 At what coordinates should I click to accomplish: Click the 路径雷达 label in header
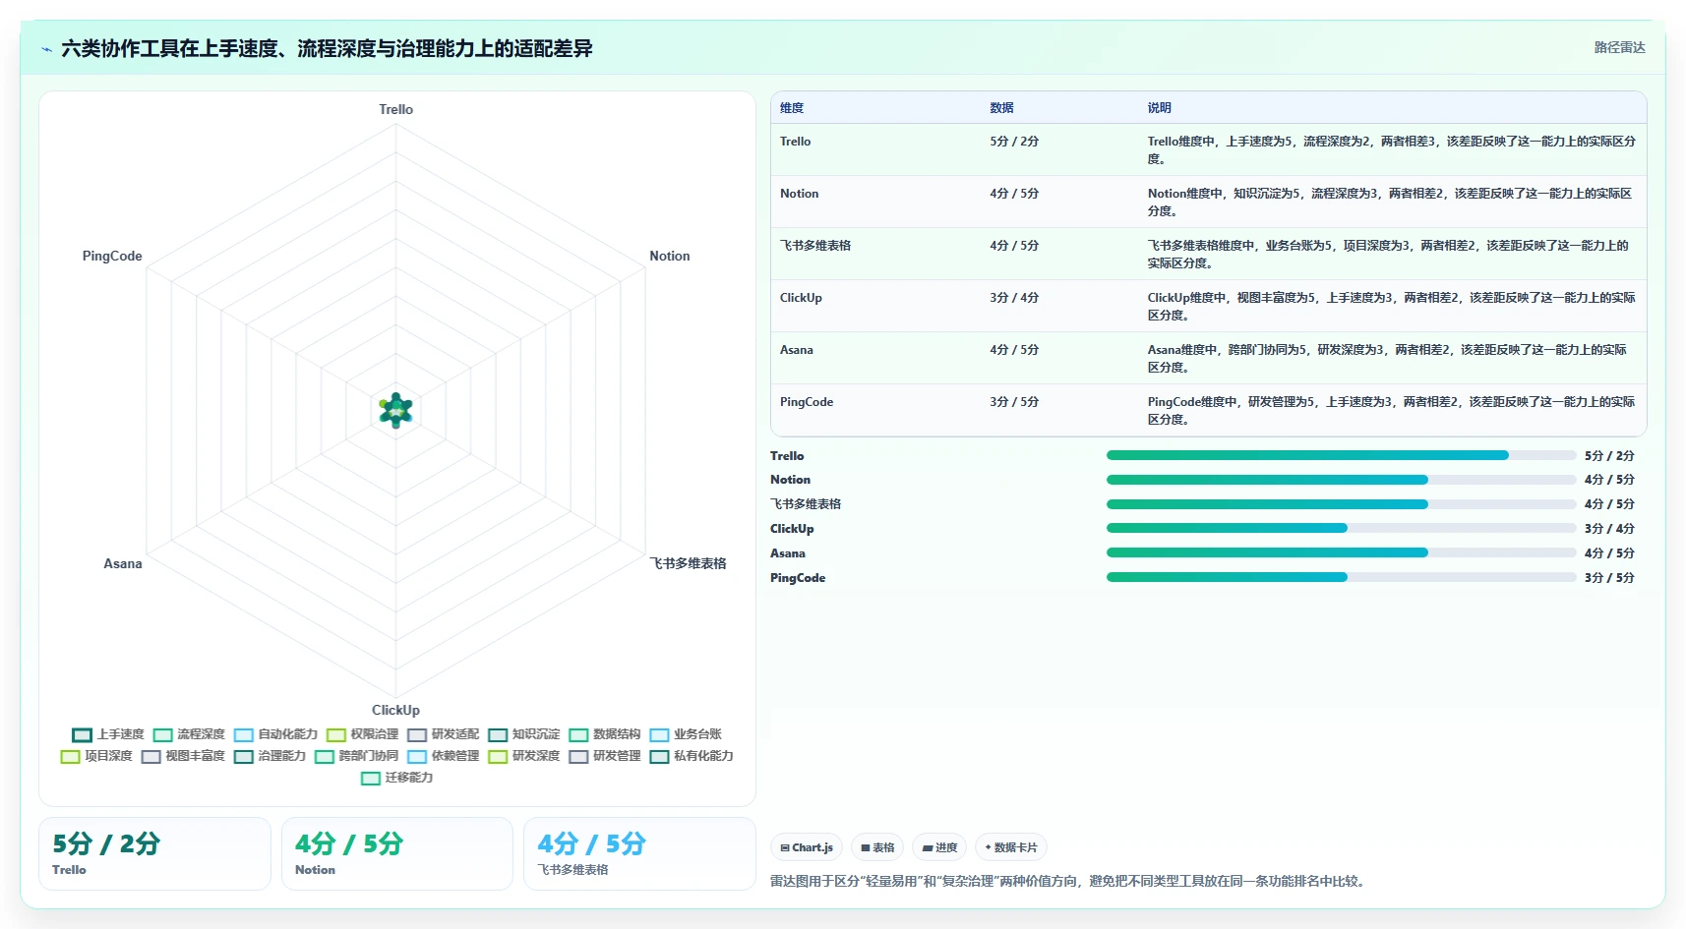pos(1619,47)
